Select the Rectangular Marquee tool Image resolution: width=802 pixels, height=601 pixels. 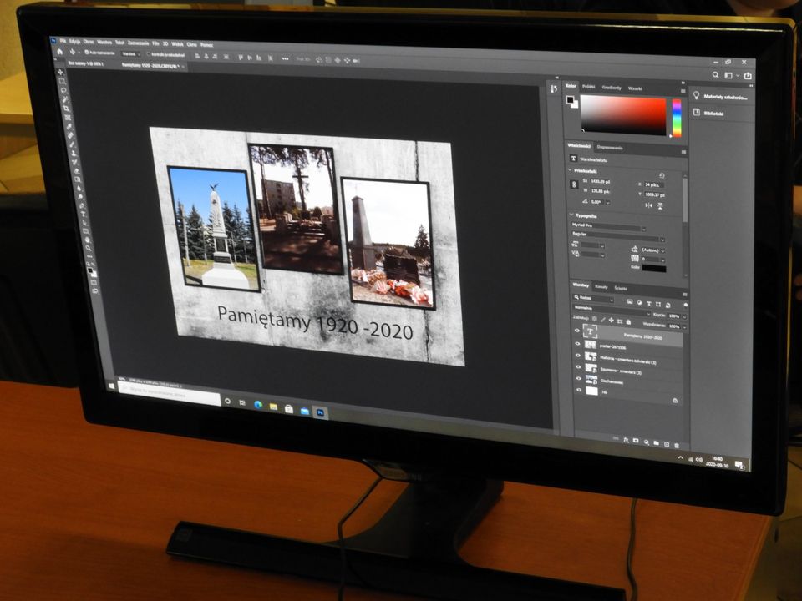coord(63,82)
